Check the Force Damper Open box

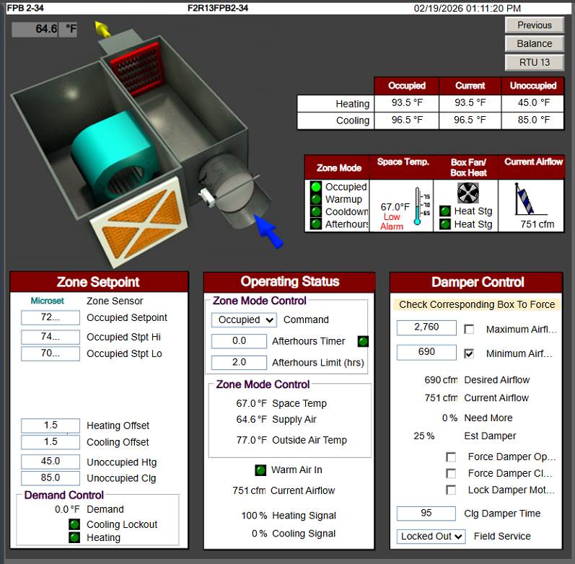pyautogui.click(x=451, y=457)
